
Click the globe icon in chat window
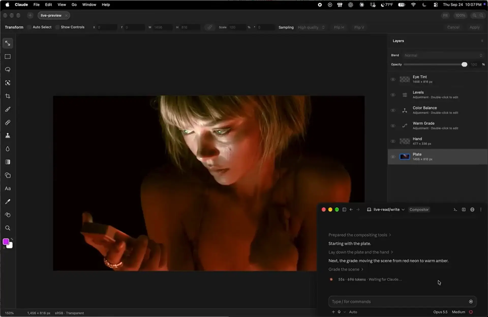pos(472,210)
